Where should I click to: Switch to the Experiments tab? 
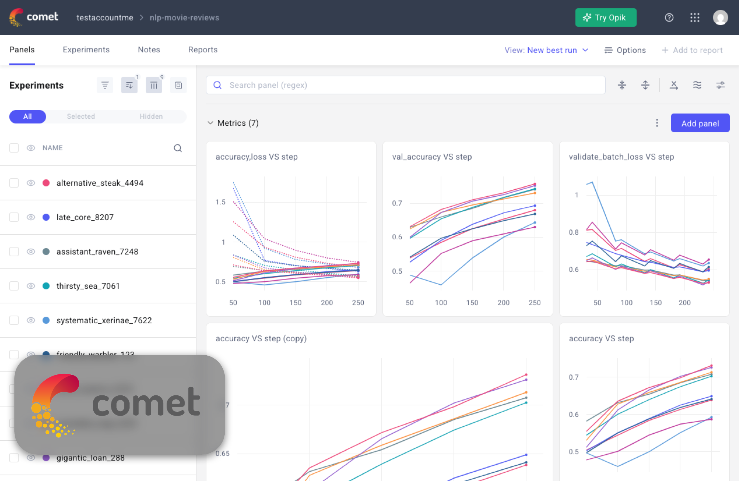[86, 50]
